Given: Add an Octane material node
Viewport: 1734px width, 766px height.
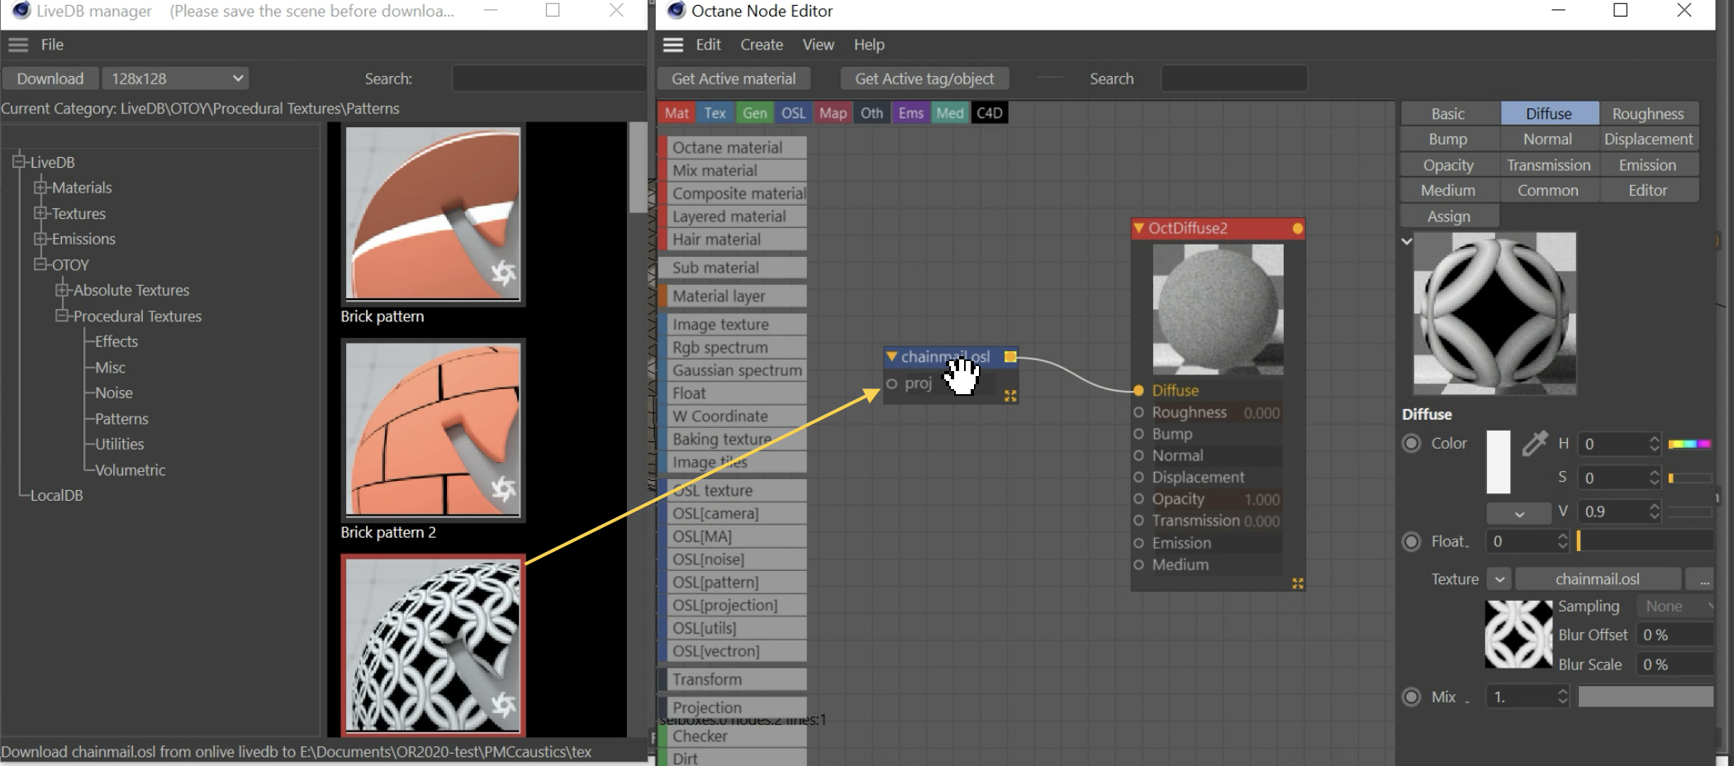Looking at the screenshot, I should [734, 147].
